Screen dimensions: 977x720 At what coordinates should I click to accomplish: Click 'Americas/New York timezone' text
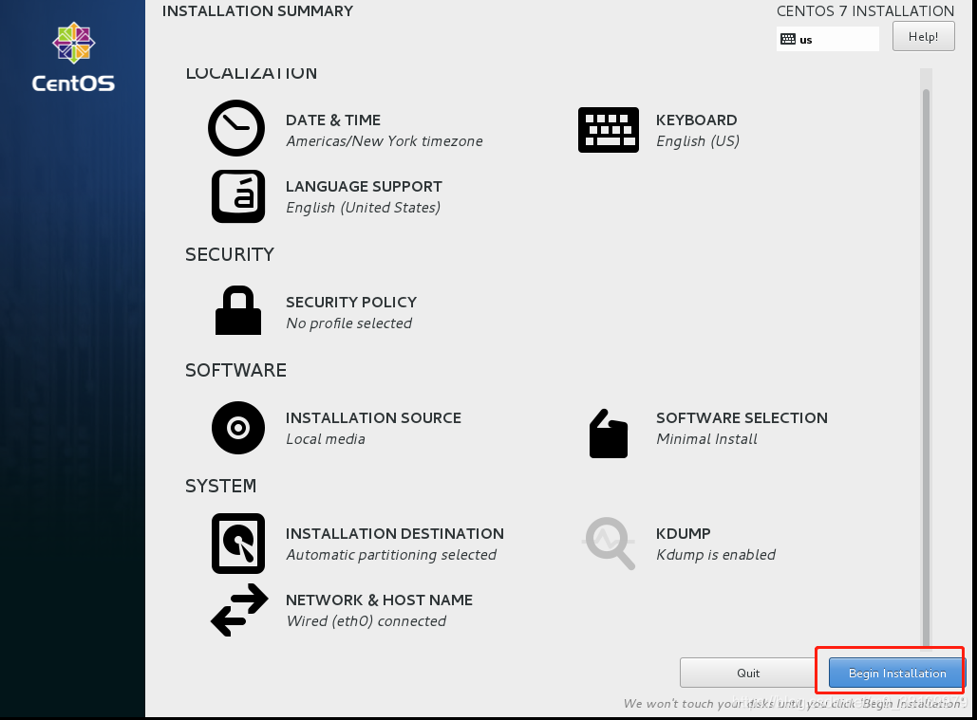coord(384,141)
